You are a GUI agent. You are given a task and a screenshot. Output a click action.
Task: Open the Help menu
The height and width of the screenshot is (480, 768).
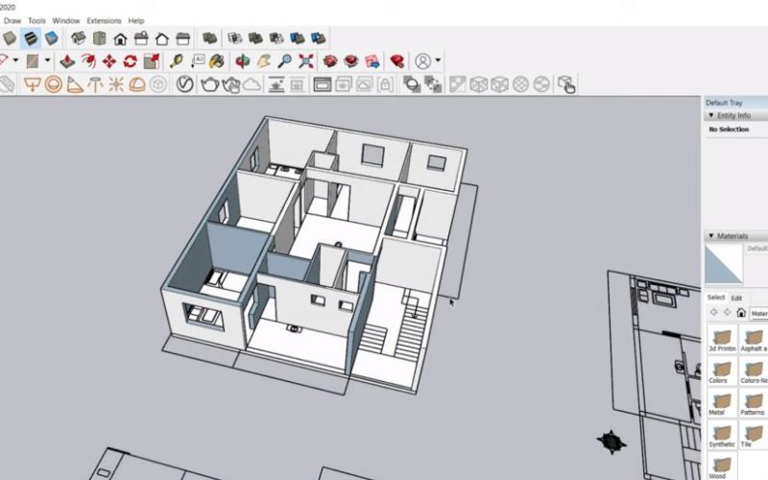[x=136, y=20]
